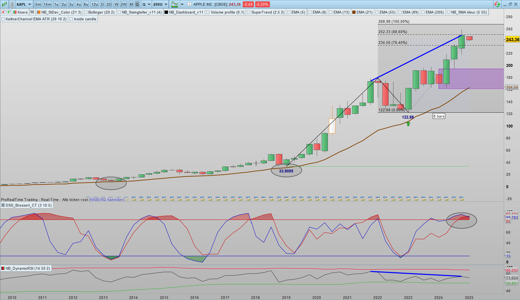The width and height of the screenshot is (520, 300).
Task: Open the 200U units dropdown
Action: (160, 4)
